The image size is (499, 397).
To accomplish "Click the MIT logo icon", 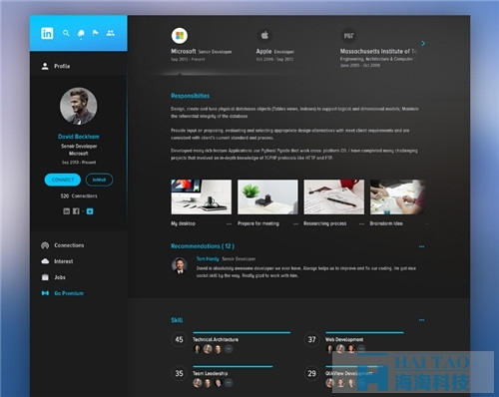I will 348,35.
